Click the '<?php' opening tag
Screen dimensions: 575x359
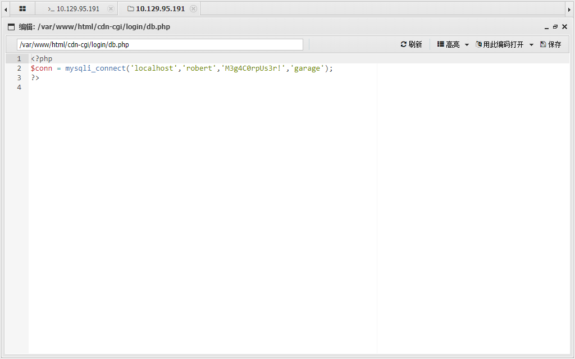point(42,58)
